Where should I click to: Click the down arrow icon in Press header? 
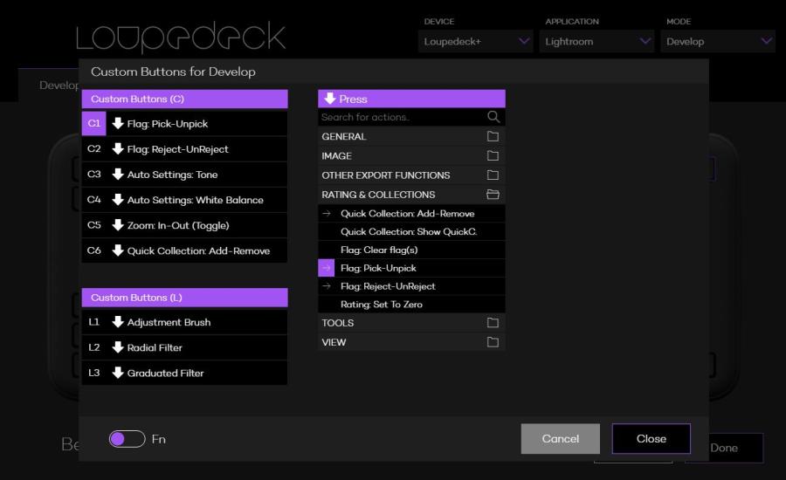(x=330, y=99)
